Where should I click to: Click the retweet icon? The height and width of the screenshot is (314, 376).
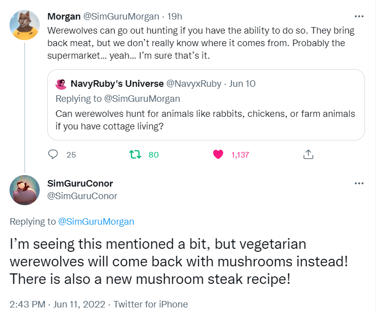pos(135,154)
